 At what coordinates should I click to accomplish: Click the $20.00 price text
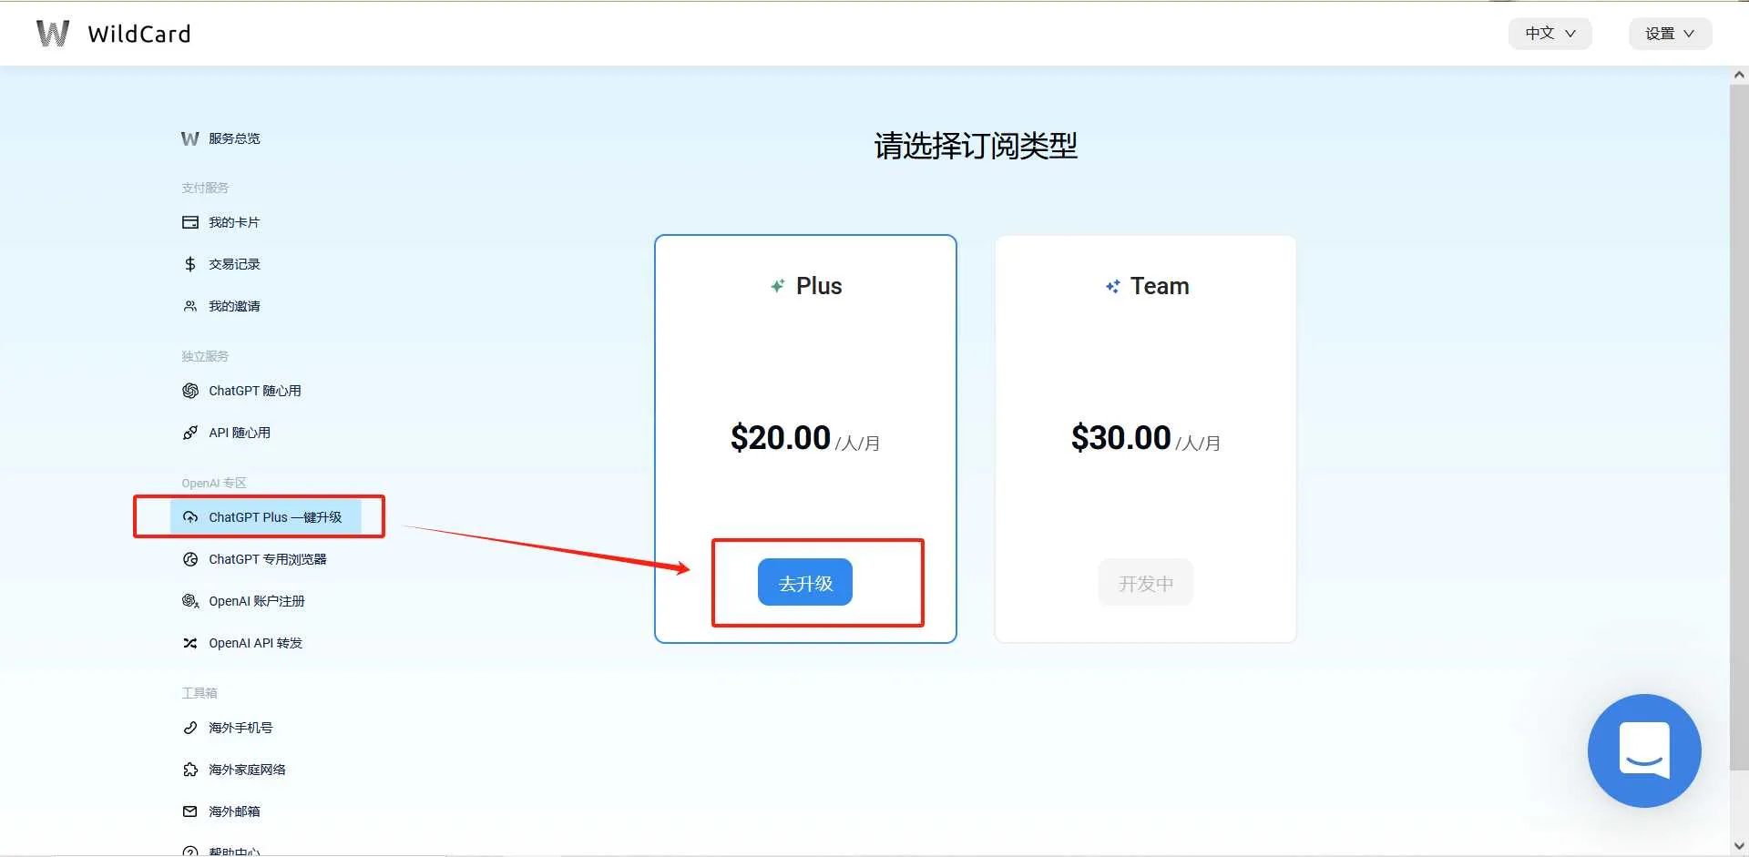click(x=781, y=438)
